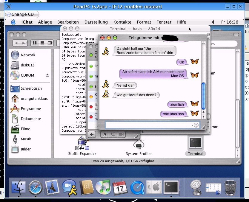Switch Finder to list view
Screen dimensions: 249x202
[42, 43]
